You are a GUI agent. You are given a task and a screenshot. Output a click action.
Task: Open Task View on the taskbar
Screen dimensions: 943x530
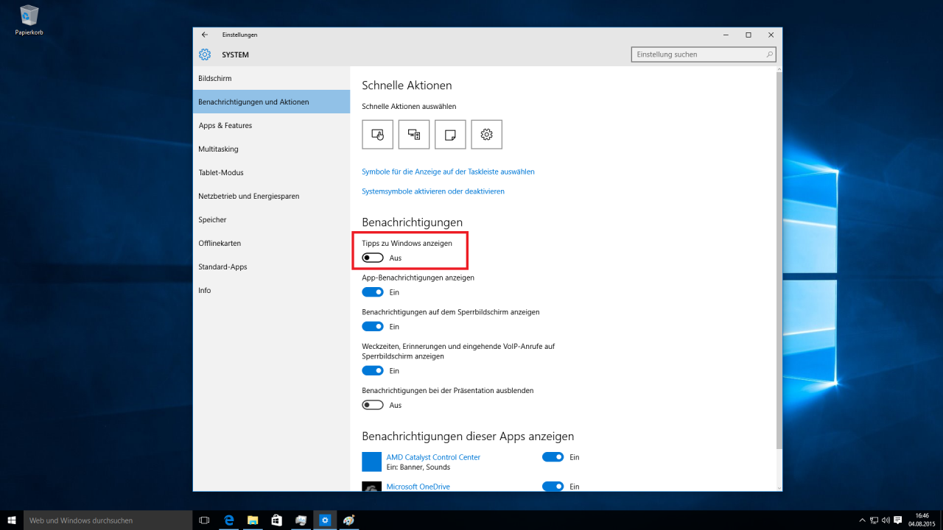[205, 520]
